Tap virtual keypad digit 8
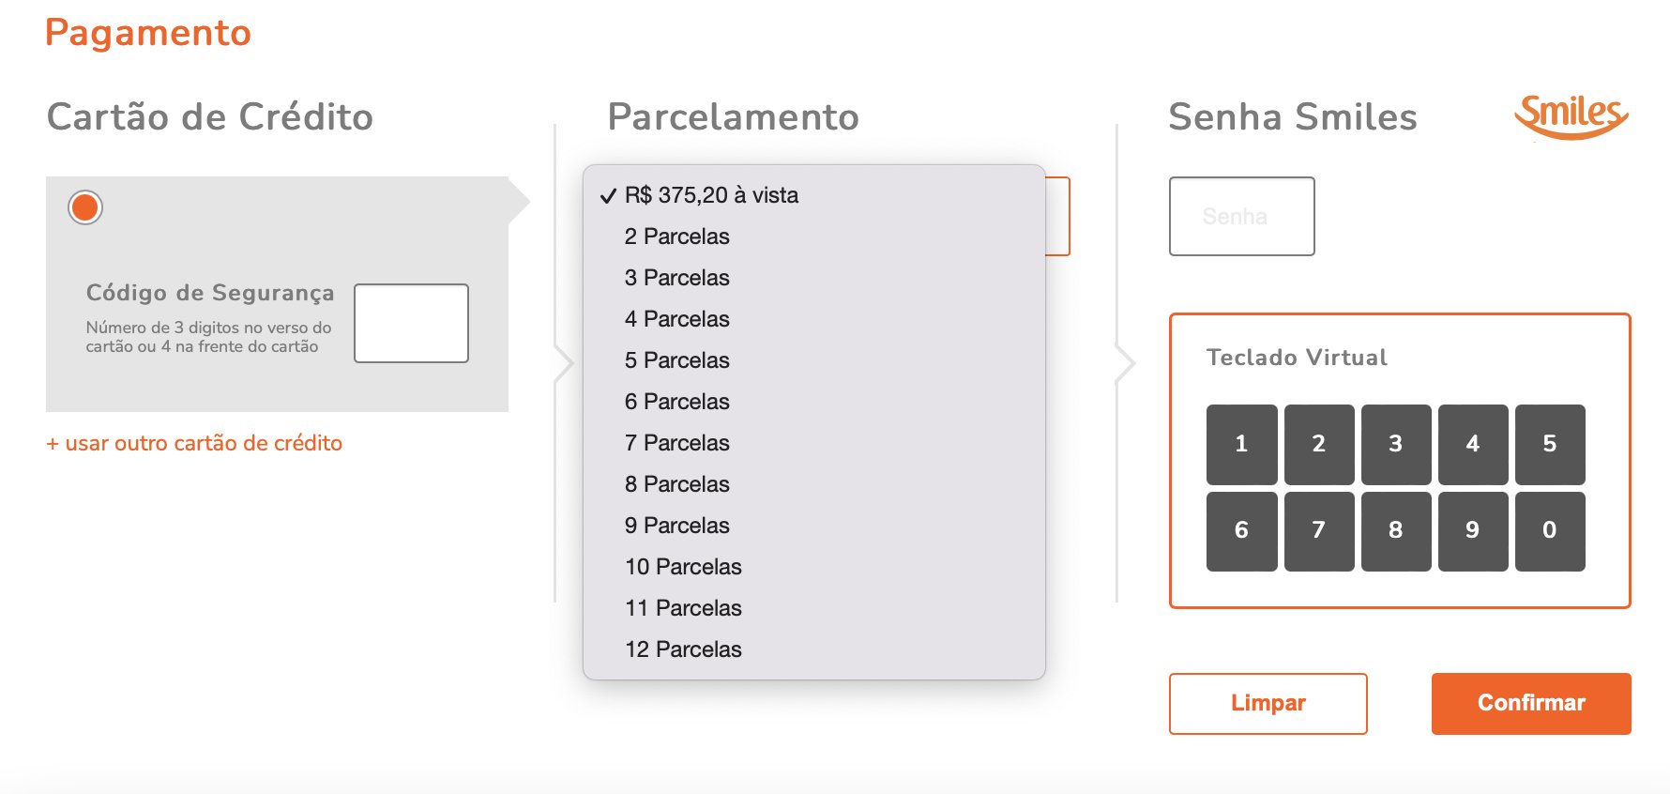The image size is (1670, 794). coord(1396,531)
